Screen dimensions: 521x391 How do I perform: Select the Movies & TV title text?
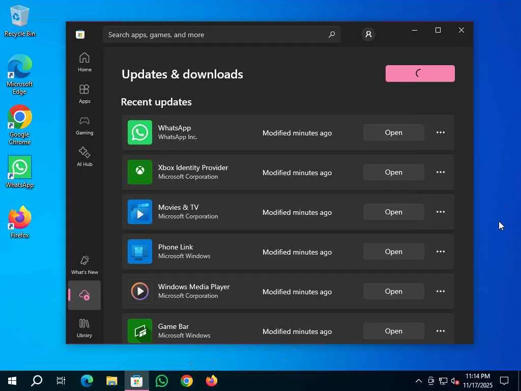179,207
